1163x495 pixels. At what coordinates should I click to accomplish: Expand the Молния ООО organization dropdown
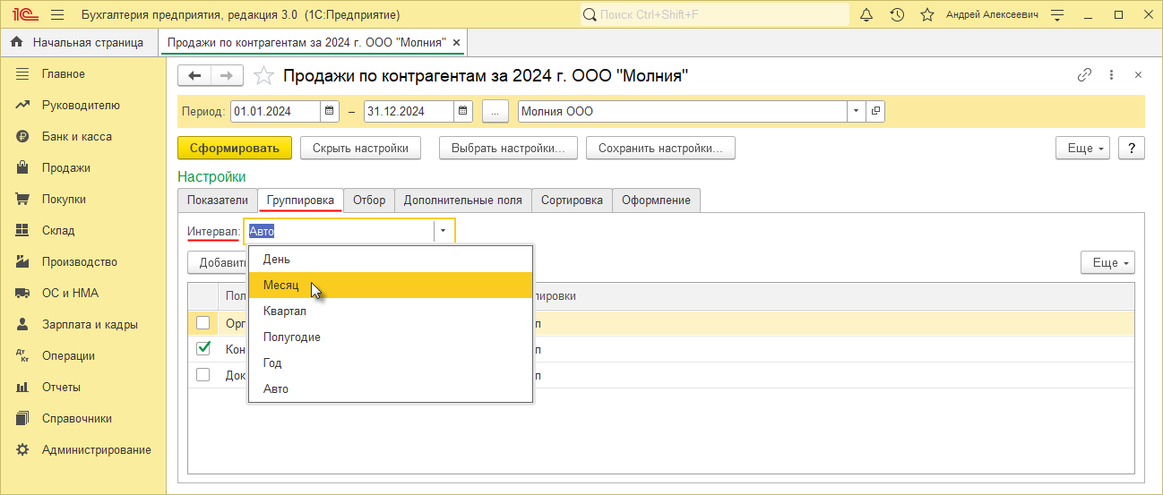tap(856, 112)
